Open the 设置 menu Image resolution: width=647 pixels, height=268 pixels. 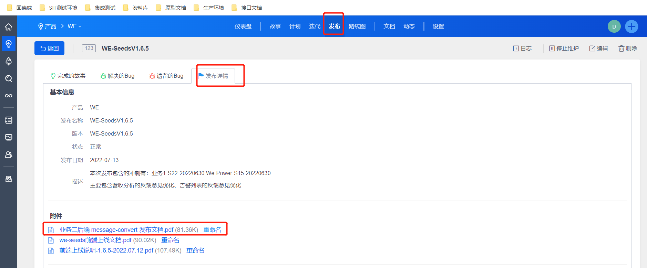point(439,26)
